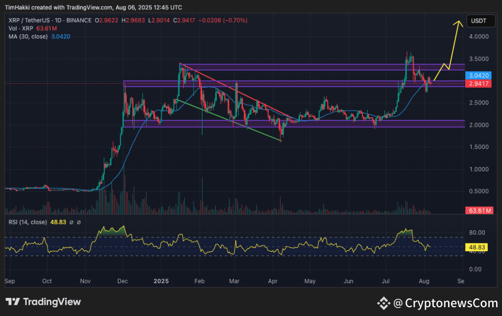Click the USDT currency button
The height and width of the screenshot is (316, 502).
[480, 21]
